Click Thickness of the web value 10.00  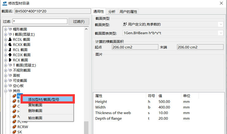tap(163, 113)
